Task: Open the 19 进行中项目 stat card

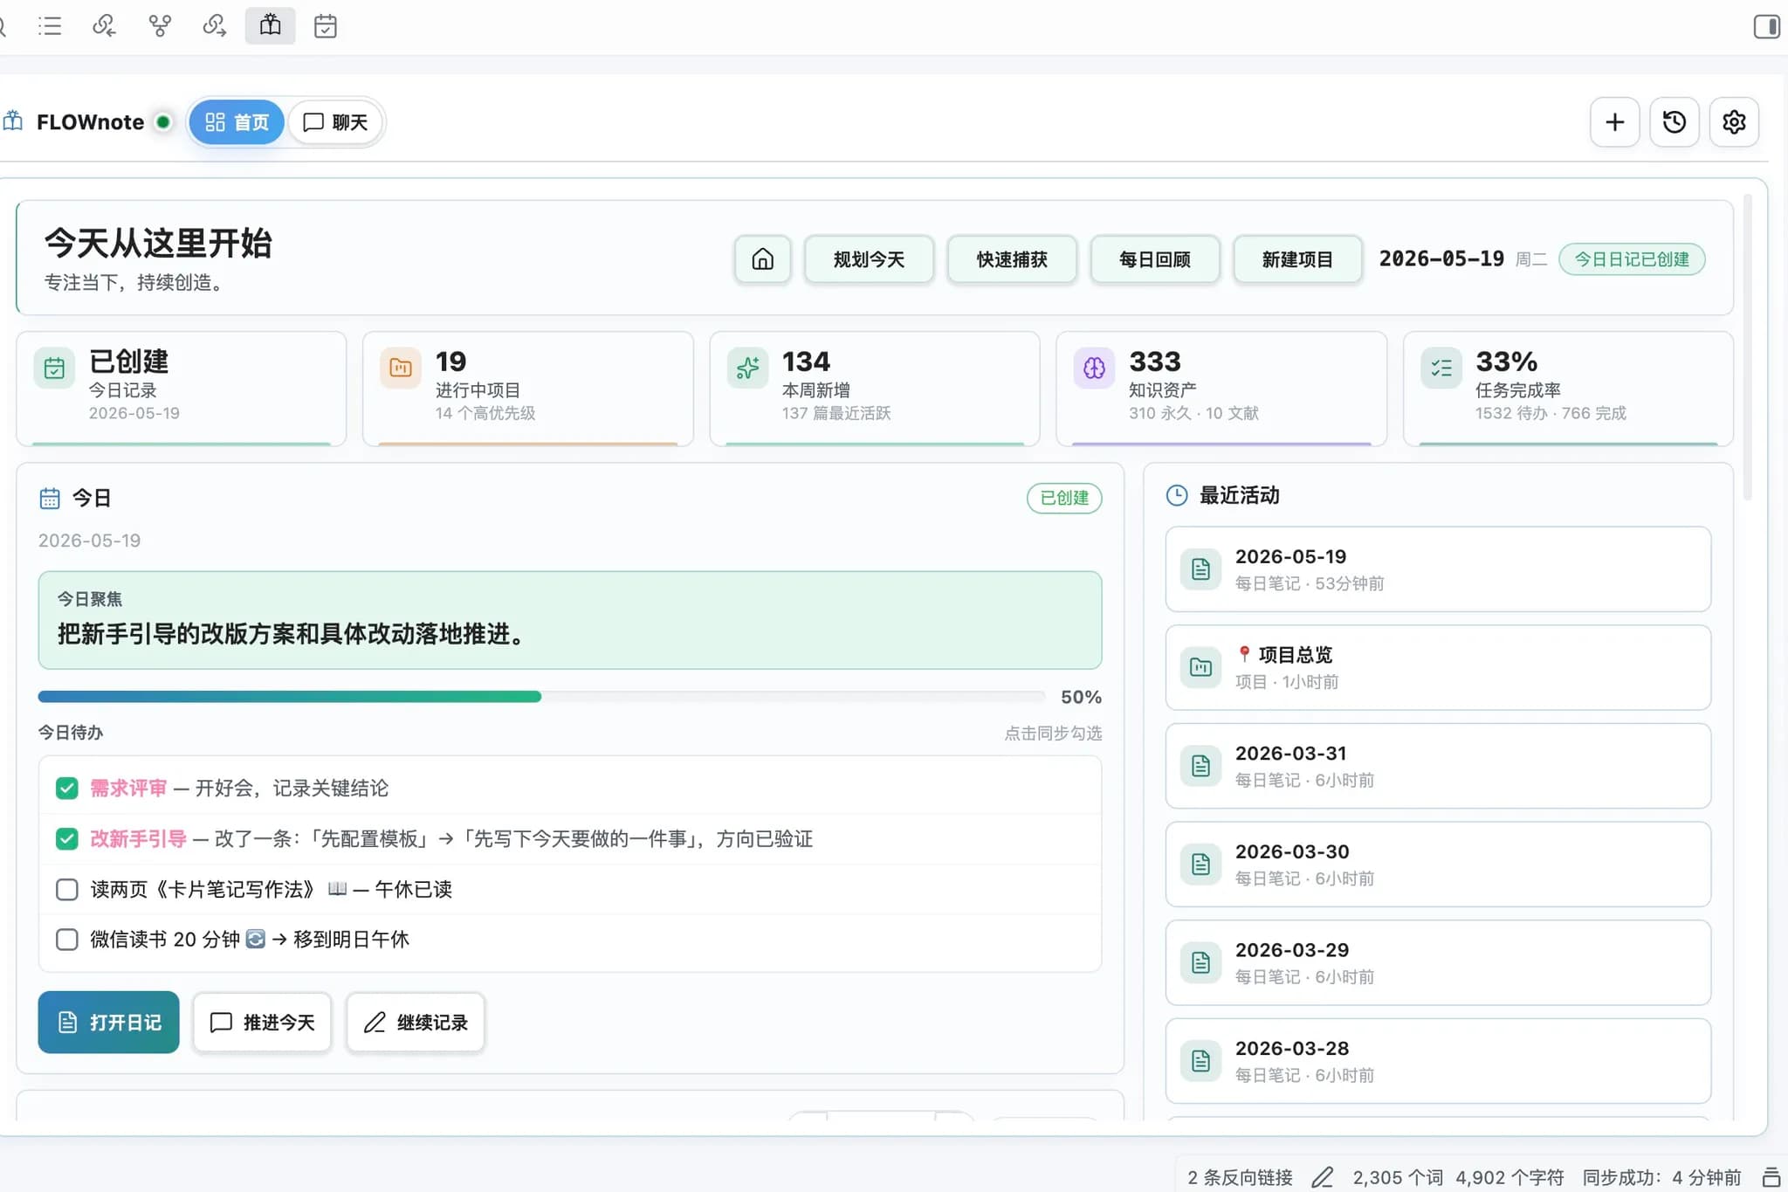Action: (x=528, y=389)
